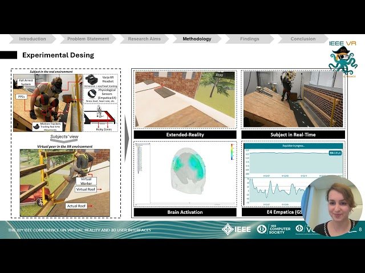Open the E4 Empatica signal chart
The width and height of the screenshot is (365, 273).
tap(293, 175)
